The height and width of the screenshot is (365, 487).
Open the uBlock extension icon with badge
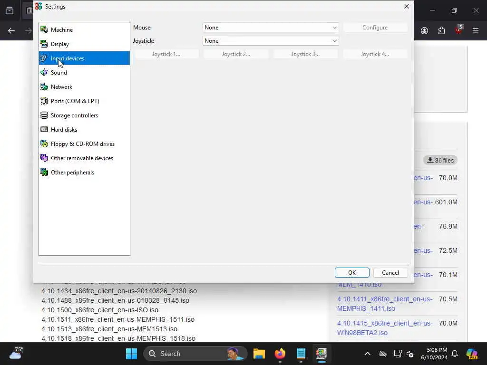[459, 30]
